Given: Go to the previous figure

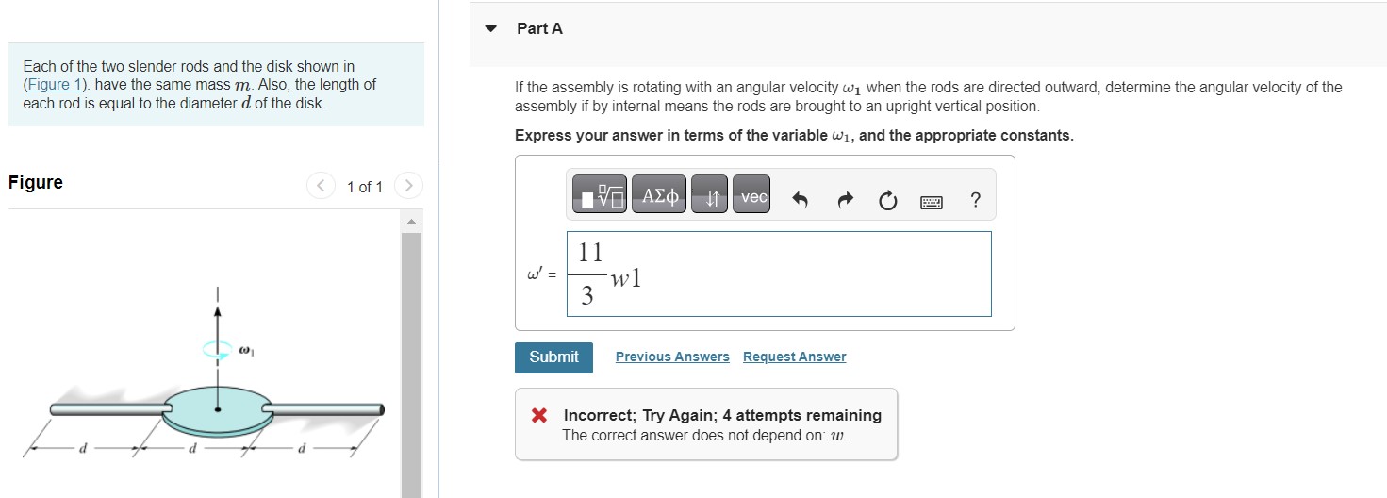Looking at the screenshot, I should point(321,186).
